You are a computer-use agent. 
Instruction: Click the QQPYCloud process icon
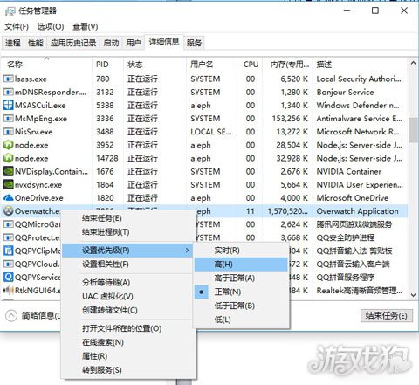point(8,265)
